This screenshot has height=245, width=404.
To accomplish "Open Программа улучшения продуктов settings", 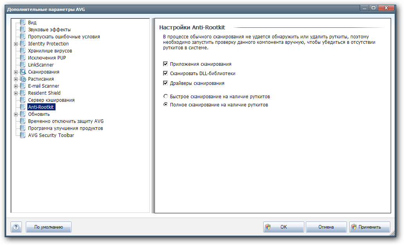I will point(65,128).
